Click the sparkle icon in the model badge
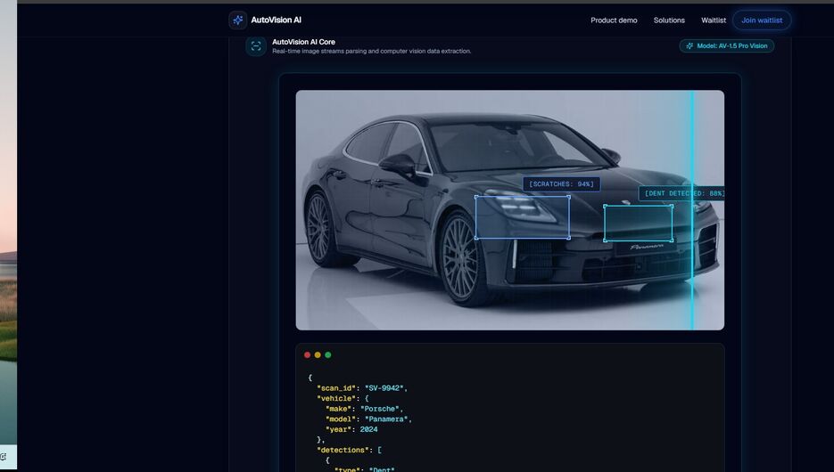This screenshot has width=834, height=472. pyautogui.click(x=689, y=46)
